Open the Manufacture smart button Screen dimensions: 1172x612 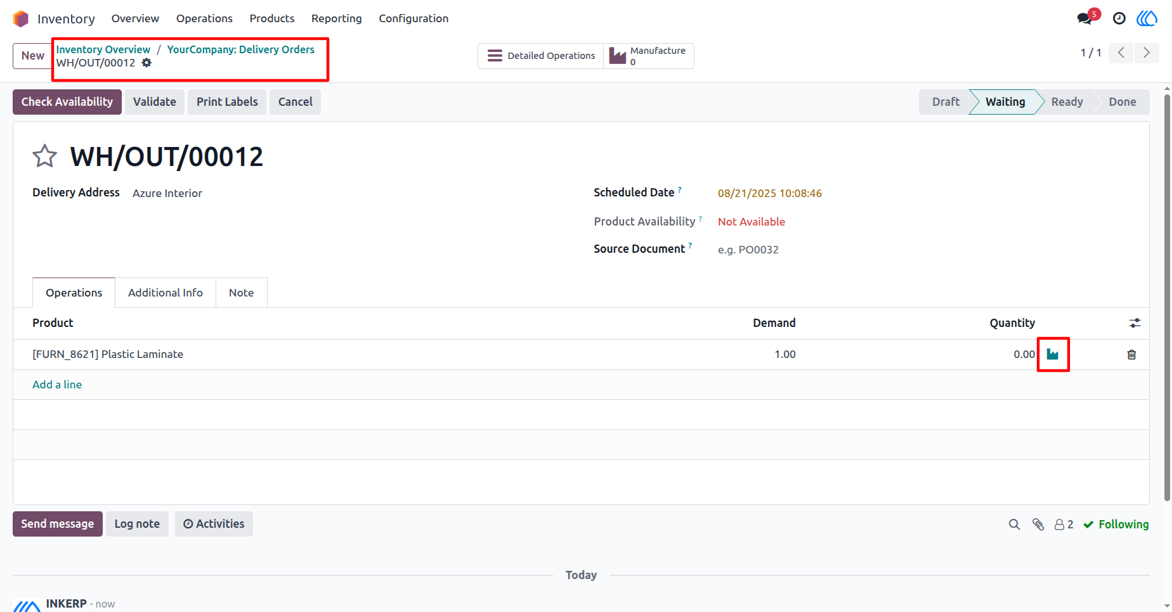click(649, 56)
